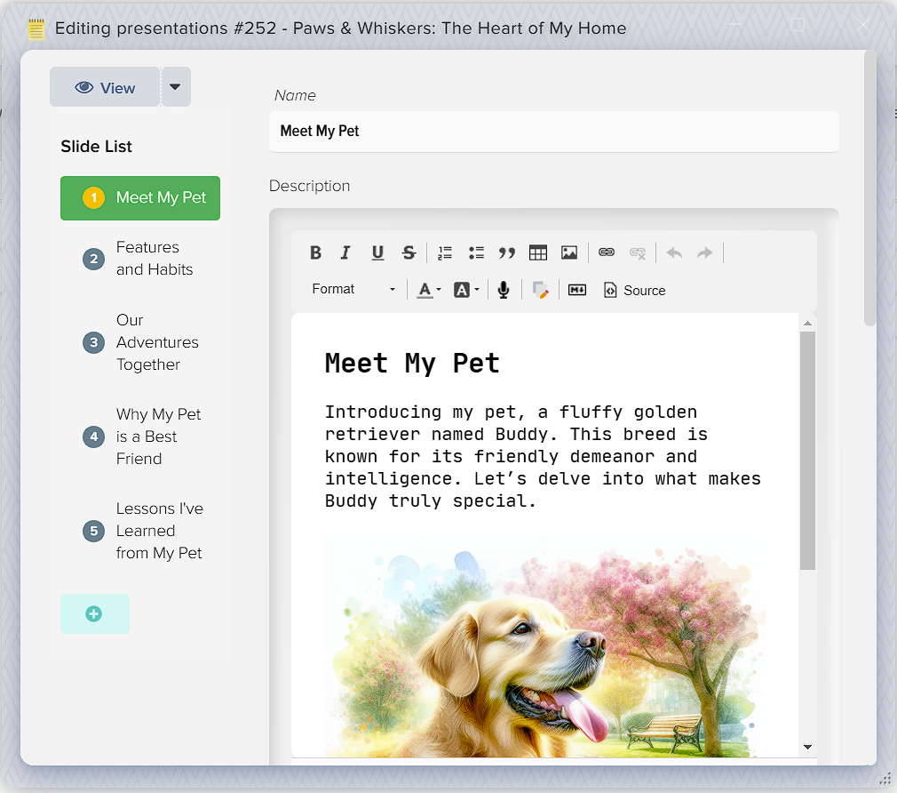Click the Description label
Image resolution: width=897 pixels, height=793 pixels.
tap(309, 186)
